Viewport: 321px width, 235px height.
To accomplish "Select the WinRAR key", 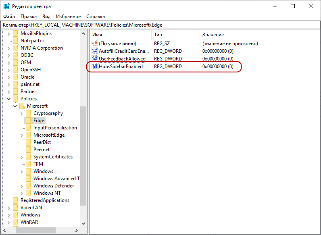I will (x=29, y=222).
